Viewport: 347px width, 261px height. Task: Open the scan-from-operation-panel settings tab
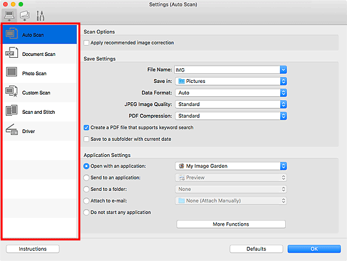click(24, 15)
